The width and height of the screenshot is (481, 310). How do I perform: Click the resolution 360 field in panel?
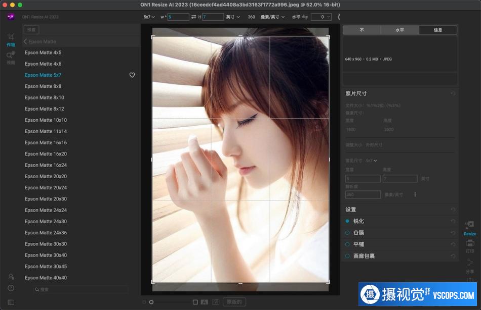(x=363, y=194)
